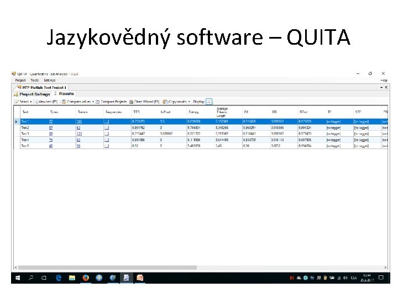Open the Help menu

pyautogui.click(x=384, y=81)
